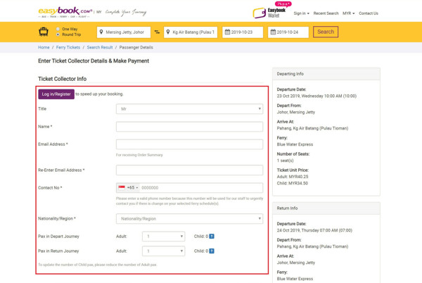The image size is (422, 283).
Task: Click the help icon beside depart journey child count
Action: [x=212, y=237]
